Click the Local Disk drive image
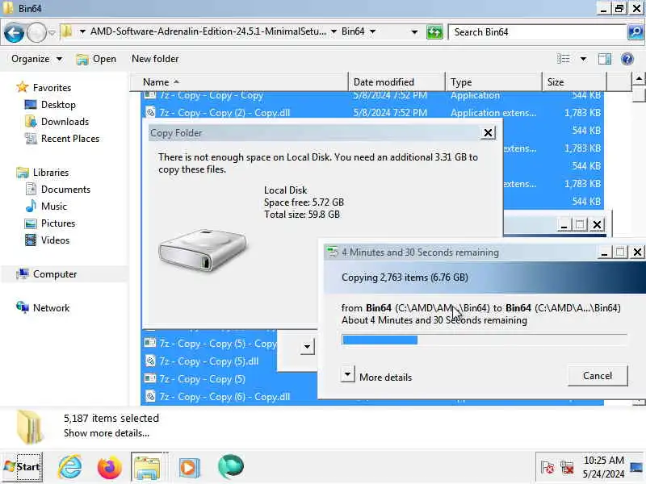Viewport: 646px width, 484px height. click(203, 250)
